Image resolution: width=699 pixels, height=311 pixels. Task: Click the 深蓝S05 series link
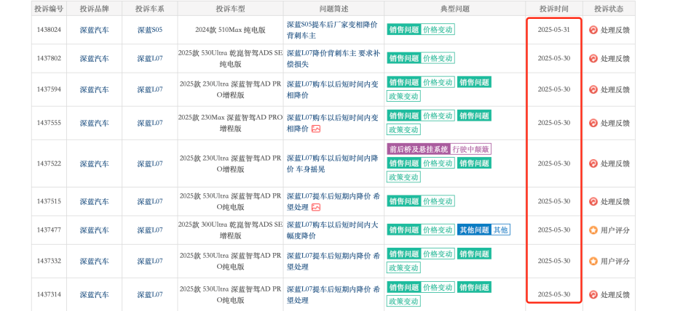coord(150,30)
